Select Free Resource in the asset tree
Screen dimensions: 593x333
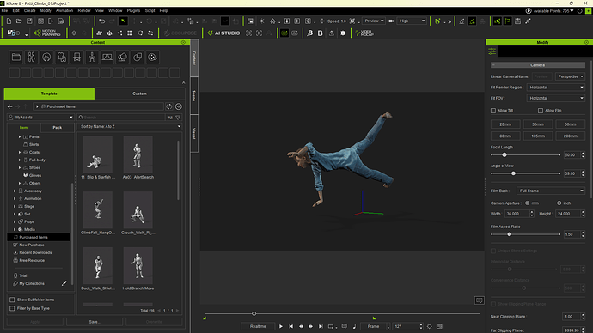coord(32,261)
